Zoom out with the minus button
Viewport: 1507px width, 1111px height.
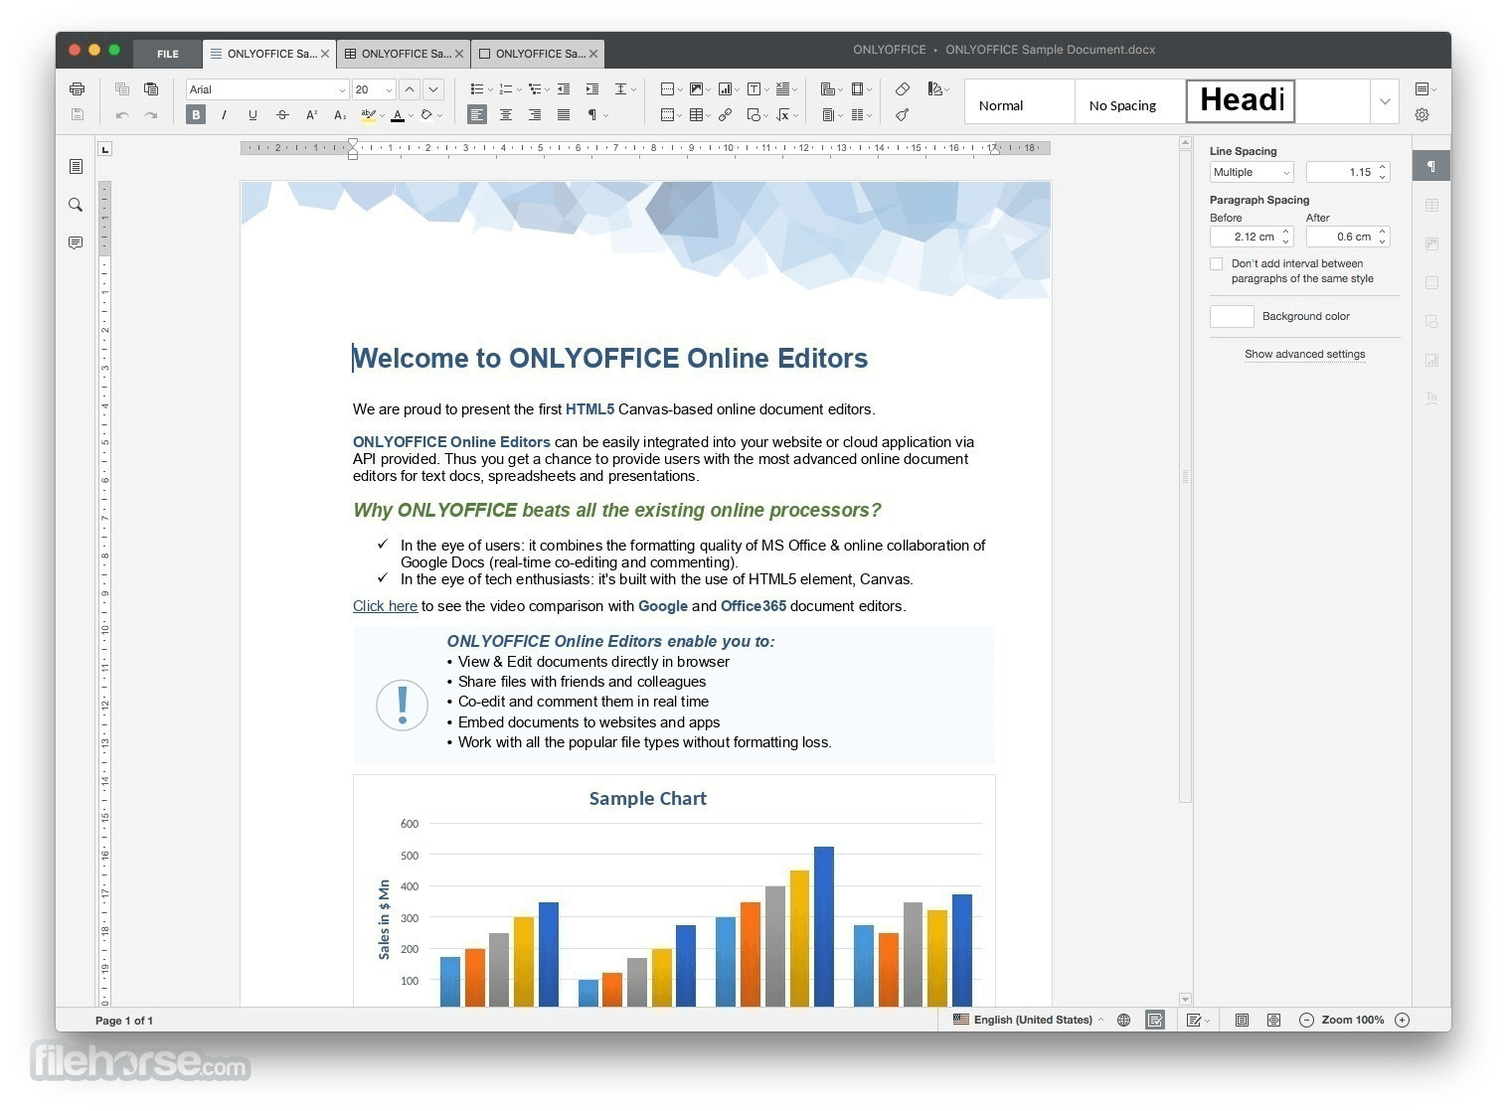(1306, 1021)
